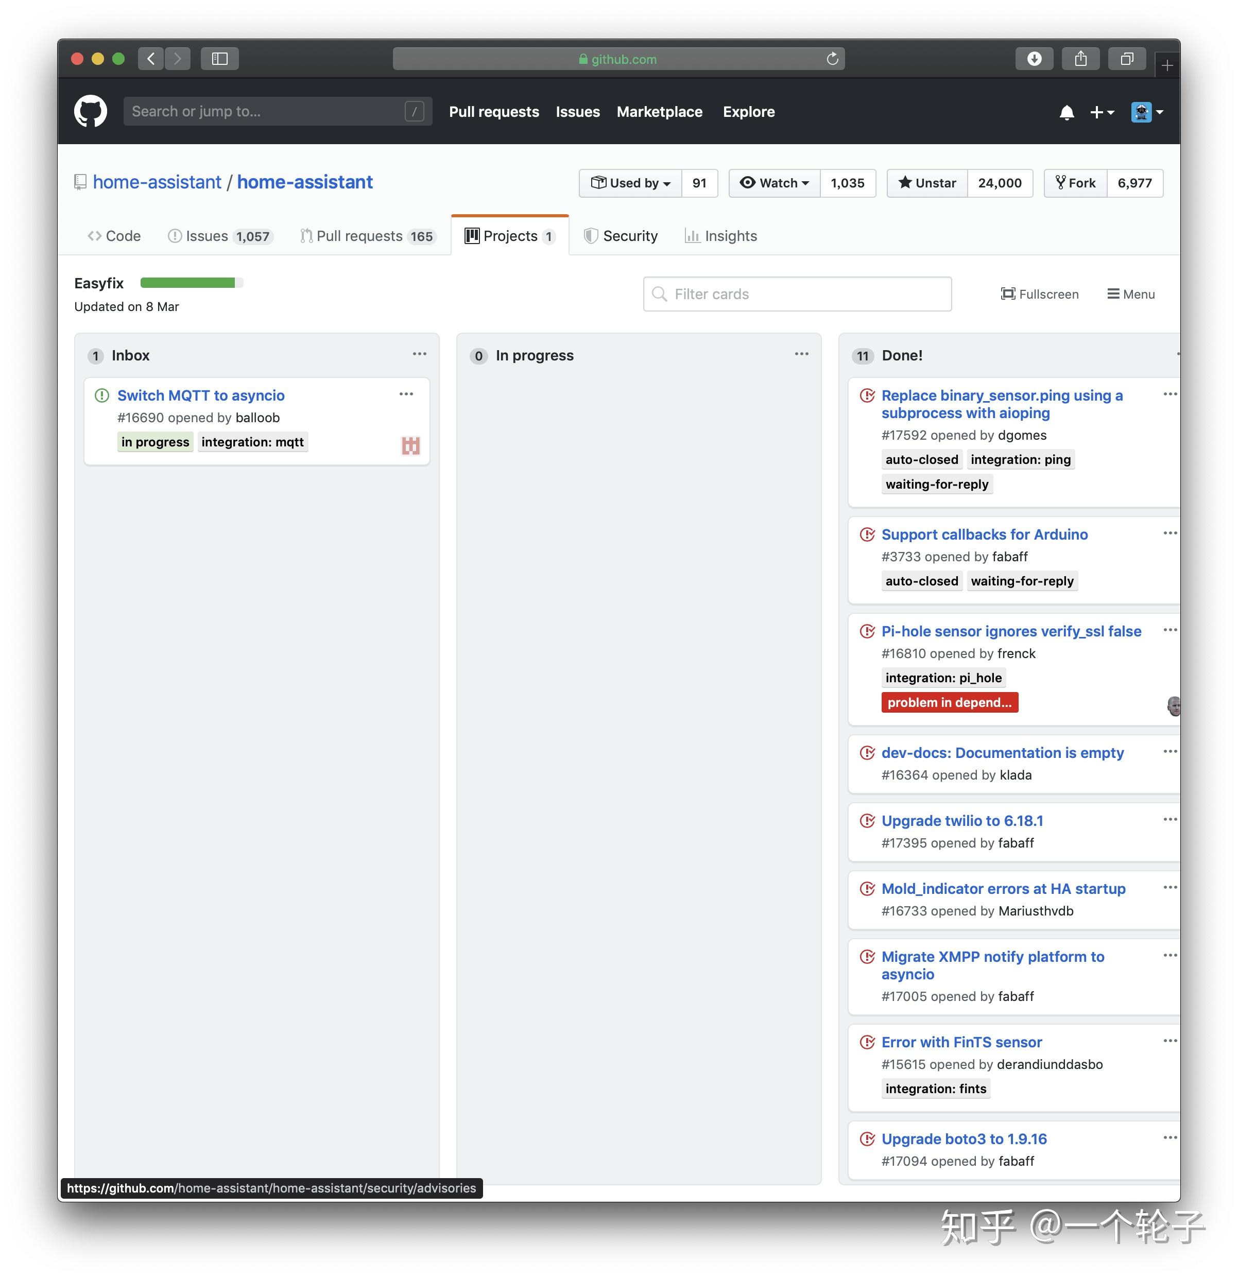This screenshot has height=1278, width=1238.
Task: Click the Safari sidebar toggle icon
Action: [220, 59]
